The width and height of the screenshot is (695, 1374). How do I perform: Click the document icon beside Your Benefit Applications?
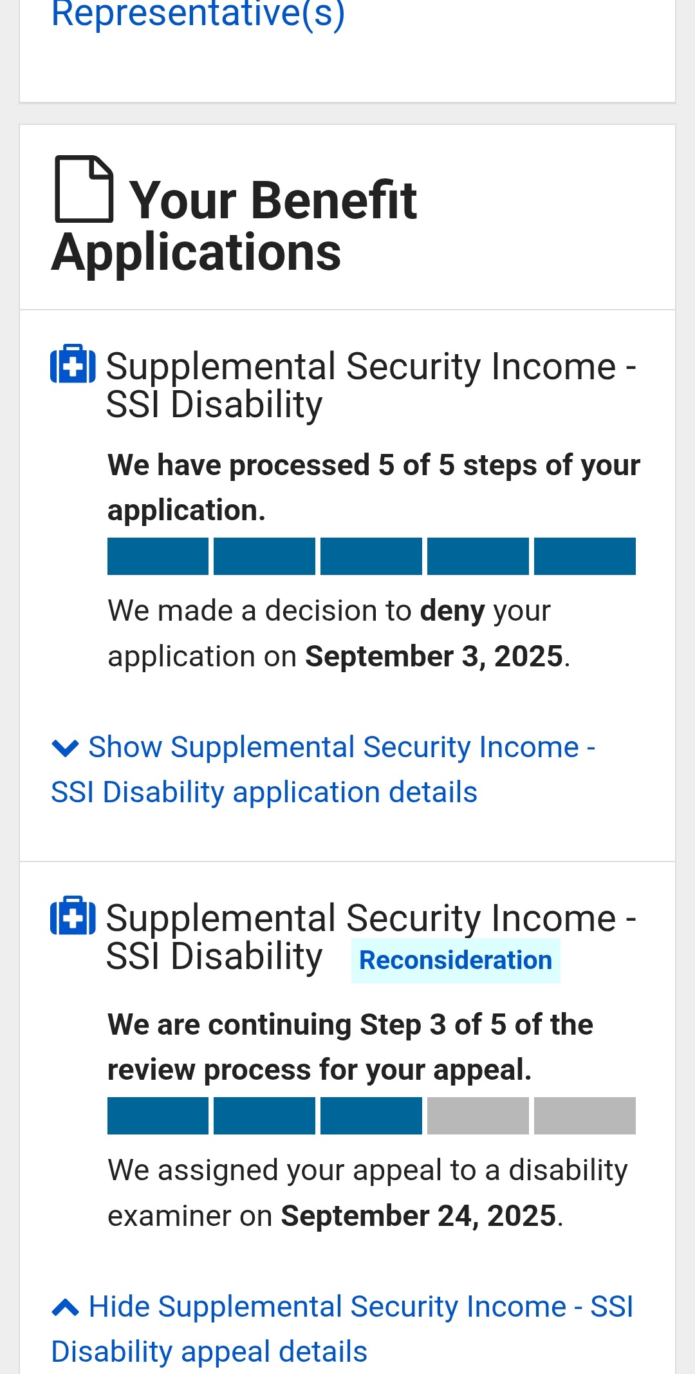click(84, 189)
